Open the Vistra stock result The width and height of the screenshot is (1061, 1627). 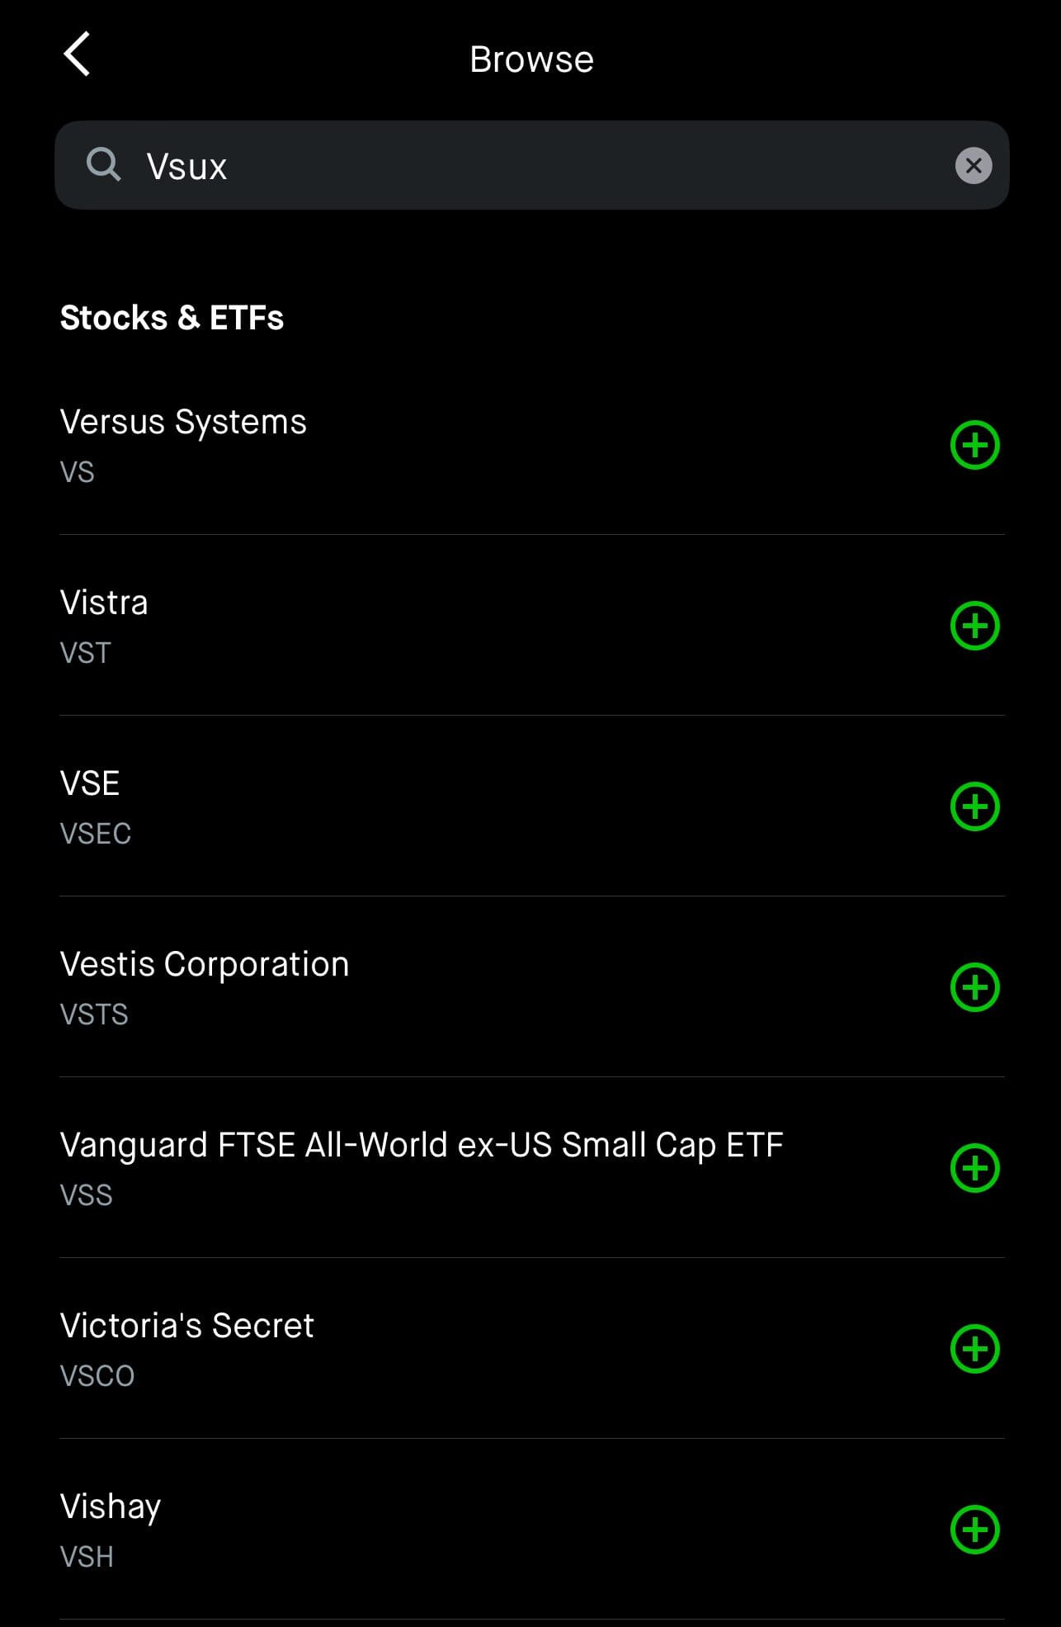(x=104, y=603)
